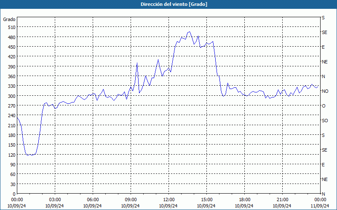Select the y-axis value 150
This screenshot has width=337, height=210.
[x=12, y=145]
